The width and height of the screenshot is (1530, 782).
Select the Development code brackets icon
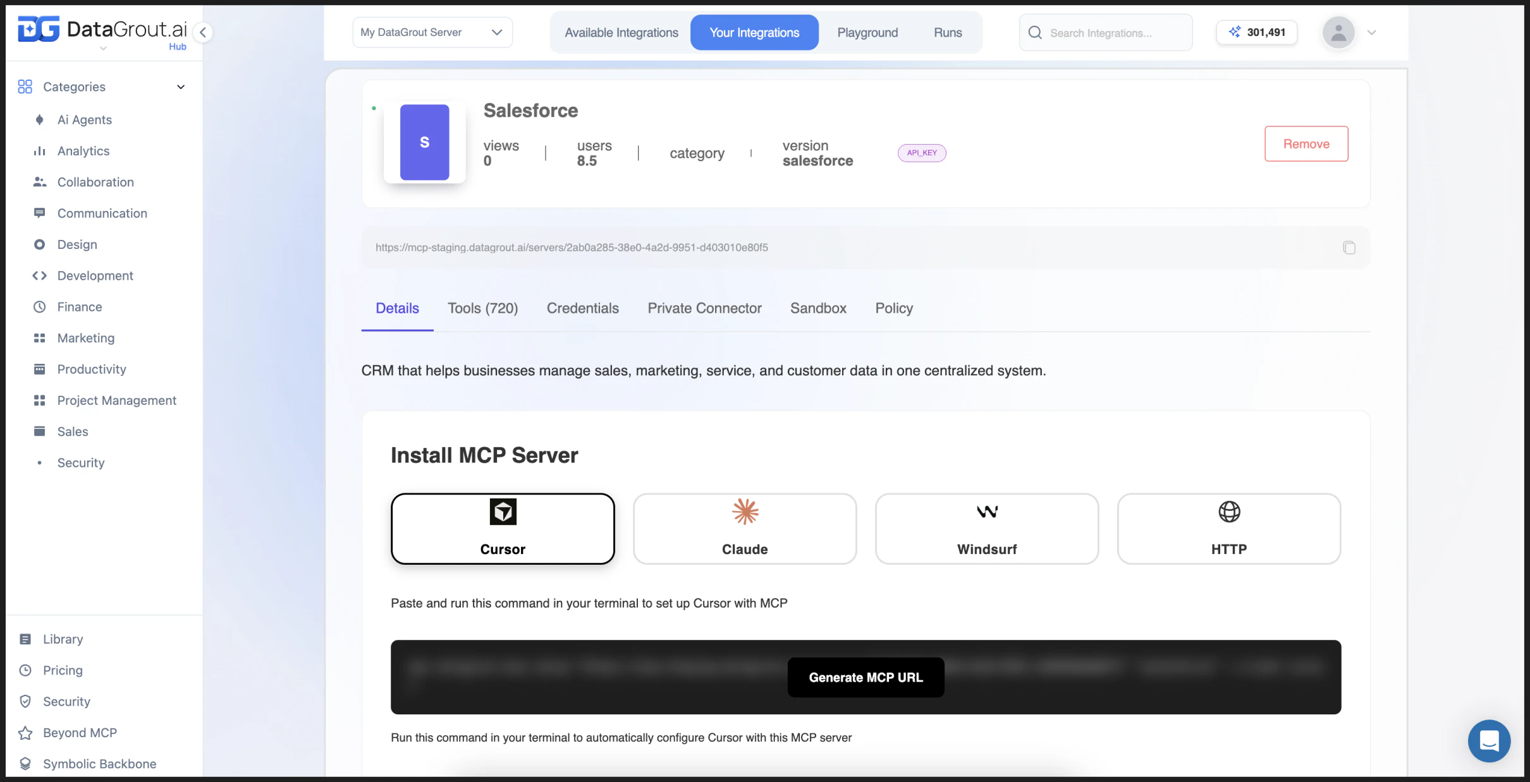click(39, 275)
